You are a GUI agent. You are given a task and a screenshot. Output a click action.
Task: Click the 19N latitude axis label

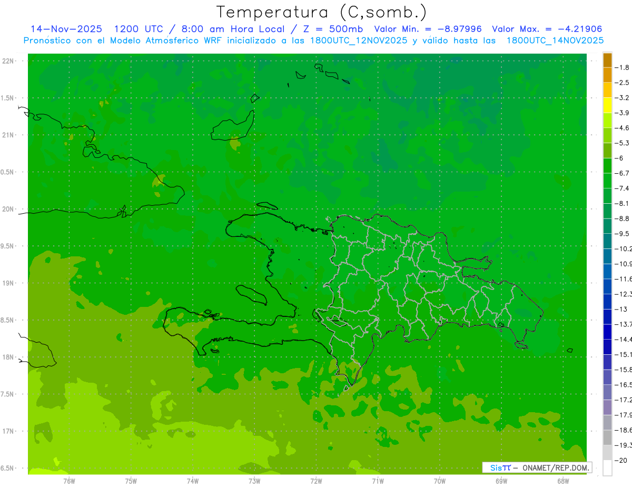(9, 283)
